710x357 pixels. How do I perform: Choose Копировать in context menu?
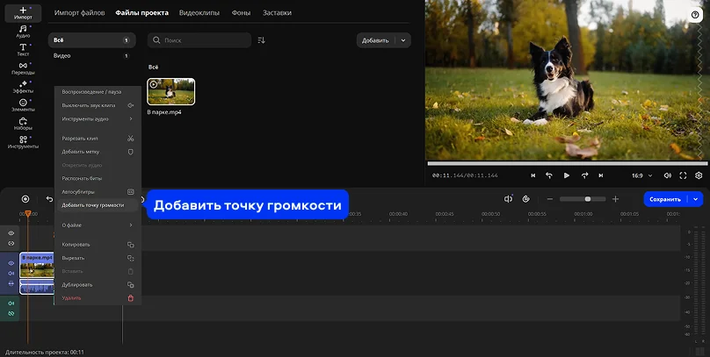pyautogui.click(x=98, y=245)
